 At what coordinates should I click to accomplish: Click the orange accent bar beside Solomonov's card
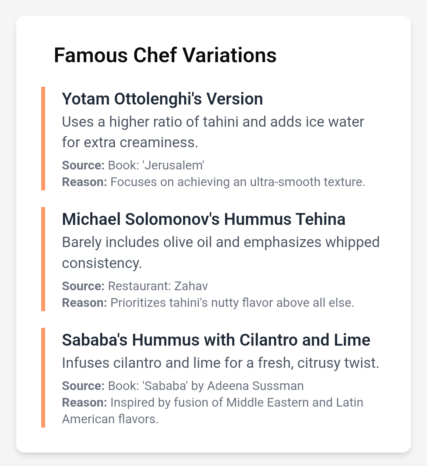[x=43, y=259]
